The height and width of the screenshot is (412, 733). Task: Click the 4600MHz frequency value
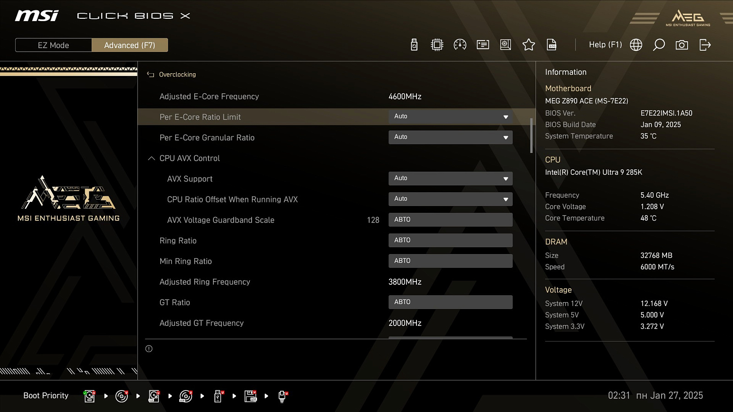point(405,97)
